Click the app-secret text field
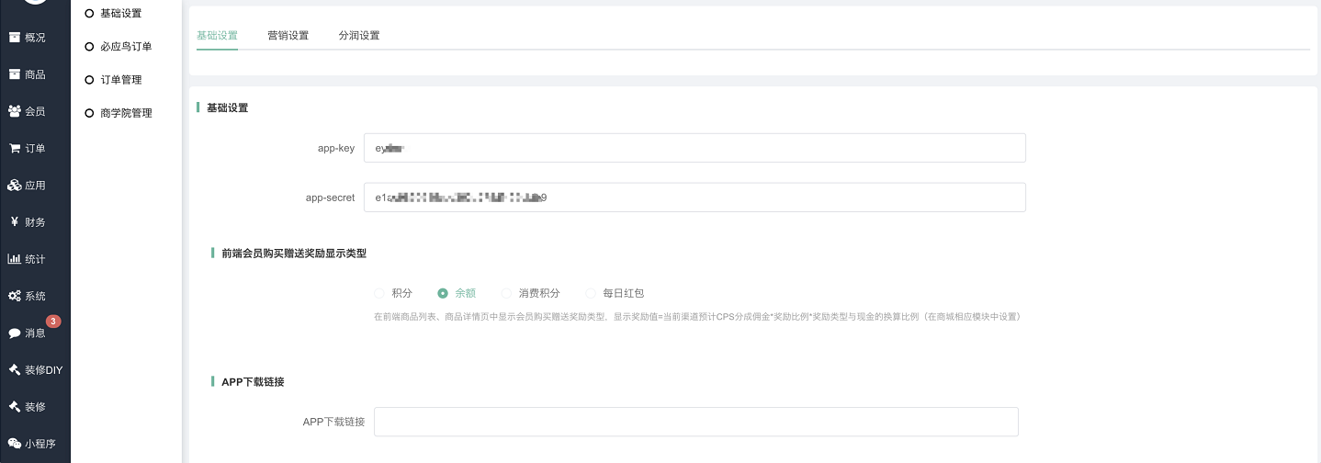The height and width of the screenshot is (463, 1321). (x=694, y=198)
